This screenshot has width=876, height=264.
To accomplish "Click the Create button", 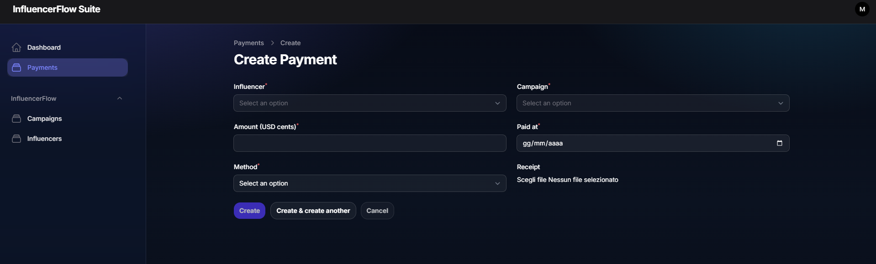I will 249,211.
